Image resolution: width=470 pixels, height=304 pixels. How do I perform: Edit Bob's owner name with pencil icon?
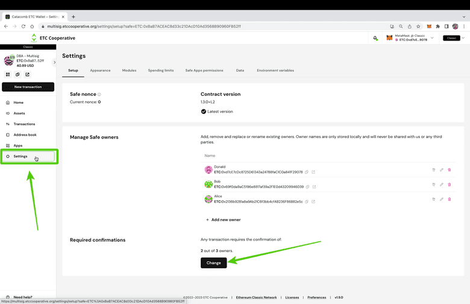coord(442,185)
